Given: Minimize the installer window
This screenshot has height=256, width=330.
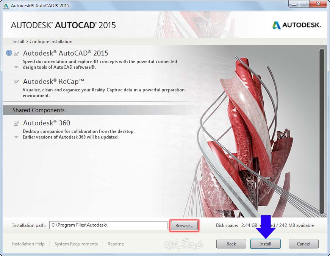Looking at the screenshot, I should [294, 4].
